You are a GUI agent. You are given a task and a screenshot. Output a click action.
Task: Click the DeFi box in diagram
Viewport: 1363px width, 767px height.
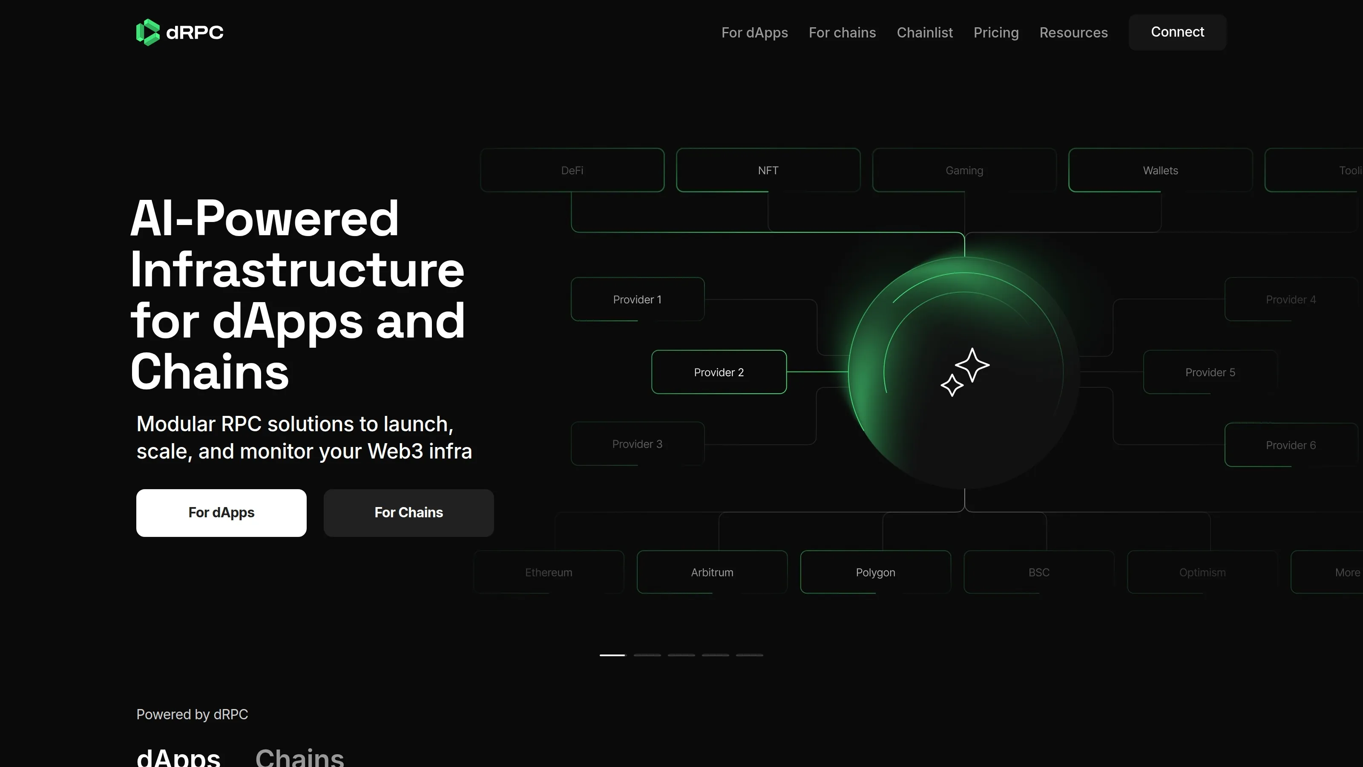coord(572,170)
